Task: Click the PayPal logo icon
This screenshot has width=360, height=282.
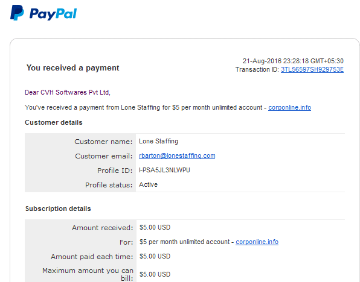Action: (17, 13)
